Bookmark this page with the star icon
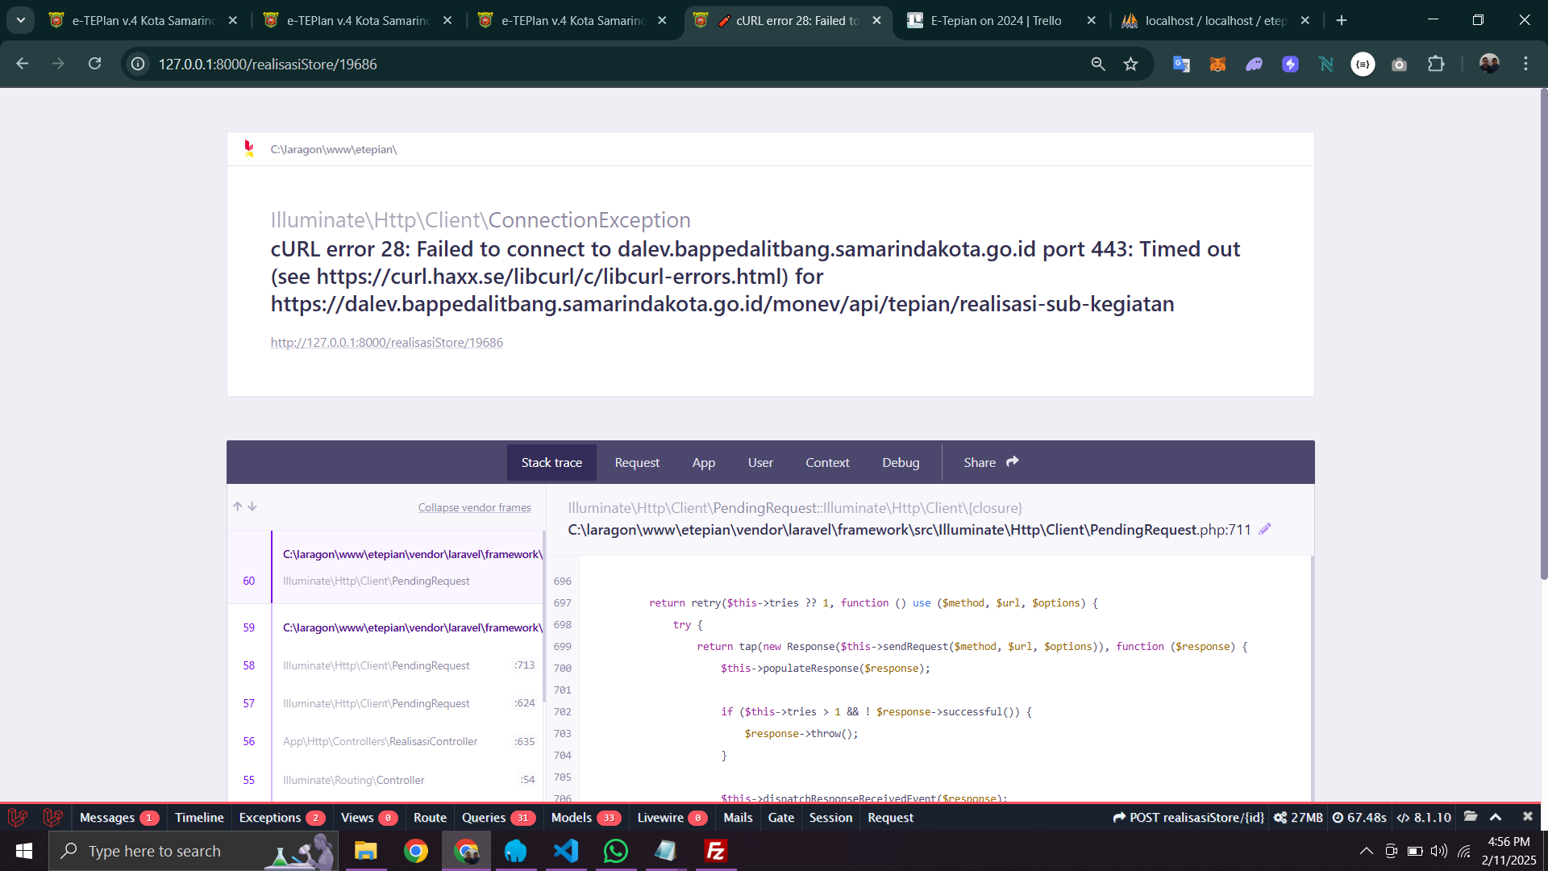1548x871 pixels. [x=1131, y=64]
